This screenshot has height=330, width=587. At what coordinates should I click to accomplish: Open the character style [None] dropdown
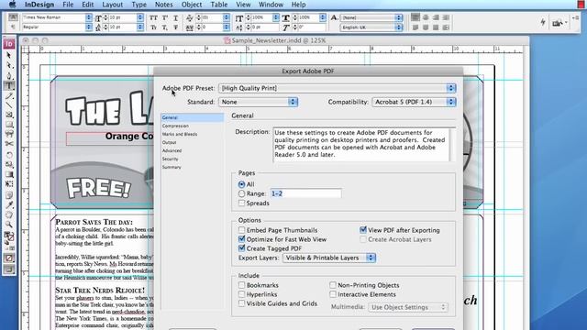[x=371, y=17]
